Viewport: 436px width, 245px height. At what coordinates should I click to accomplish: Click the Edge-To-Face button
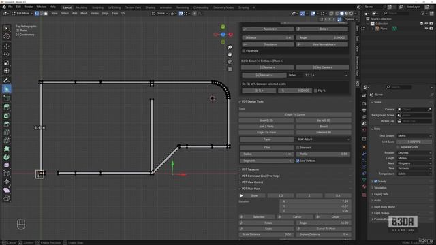point(266,133)
